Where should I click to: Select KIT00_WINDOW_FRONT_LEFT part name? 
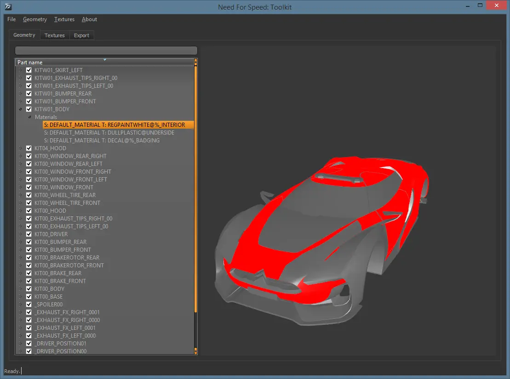coord(70,180)
